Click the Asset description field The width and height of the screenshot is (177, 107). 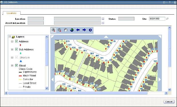[77, 23]
